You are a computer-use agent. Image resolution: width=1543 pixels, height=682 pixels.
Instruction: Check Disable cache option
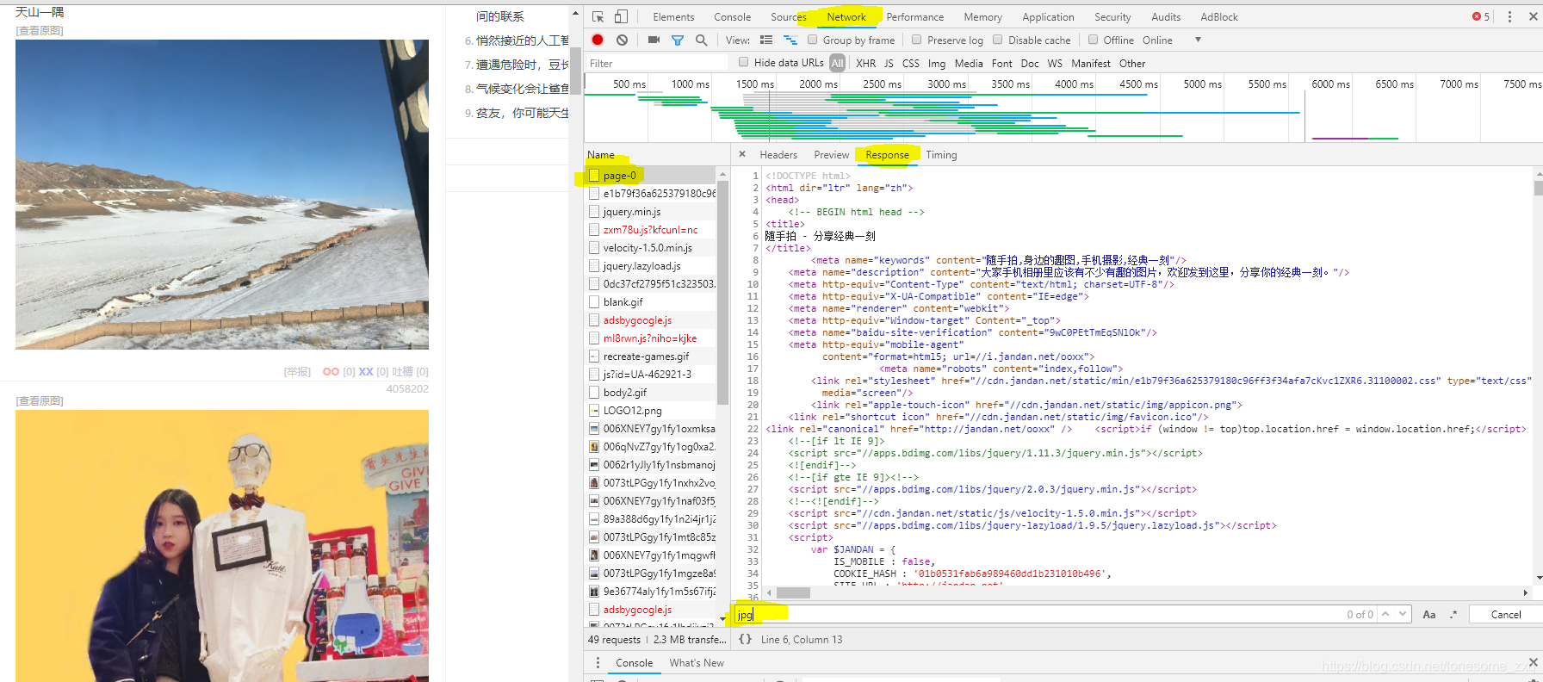click(998, 40)
